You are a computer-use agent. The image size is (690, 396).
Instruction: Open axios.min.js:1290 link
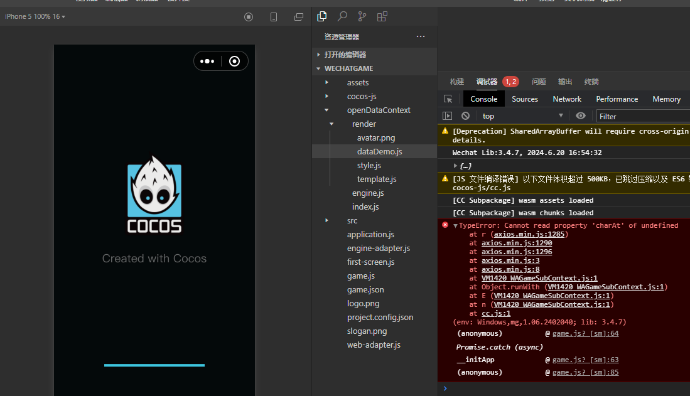517,243
